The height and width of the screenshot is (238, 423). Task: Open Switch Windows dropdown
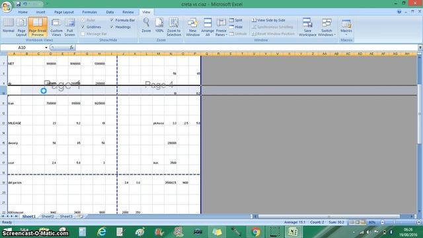click(x=327, y=27)
